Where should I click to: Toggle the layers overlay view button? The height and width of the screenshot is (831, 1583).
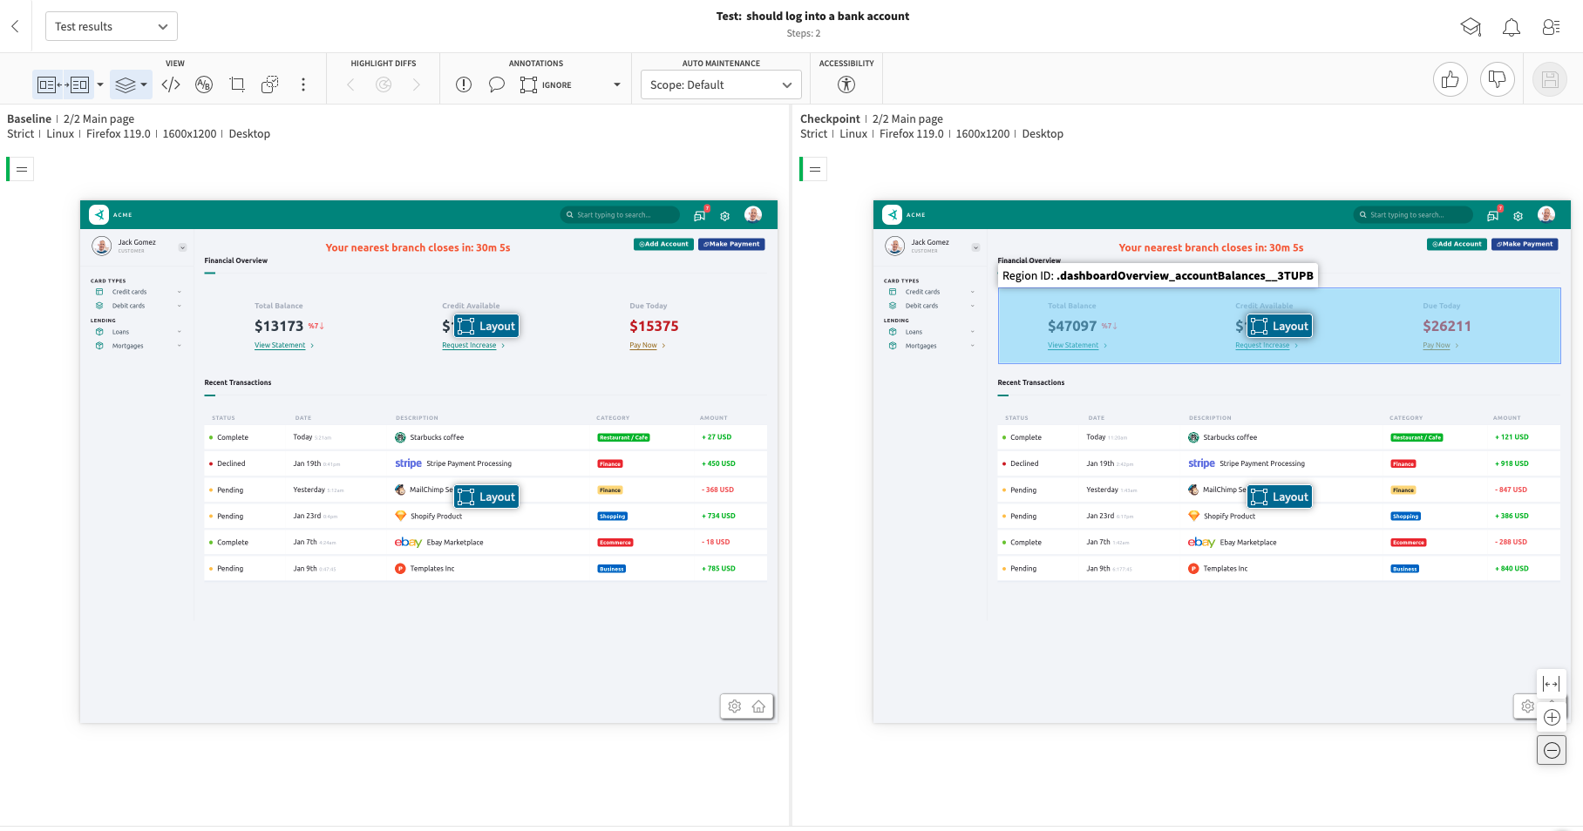pyautogui.click(x=126, y=84)
